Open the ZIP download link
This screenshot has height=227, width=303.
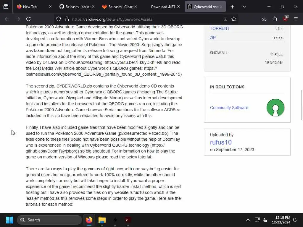click(212, 38)
